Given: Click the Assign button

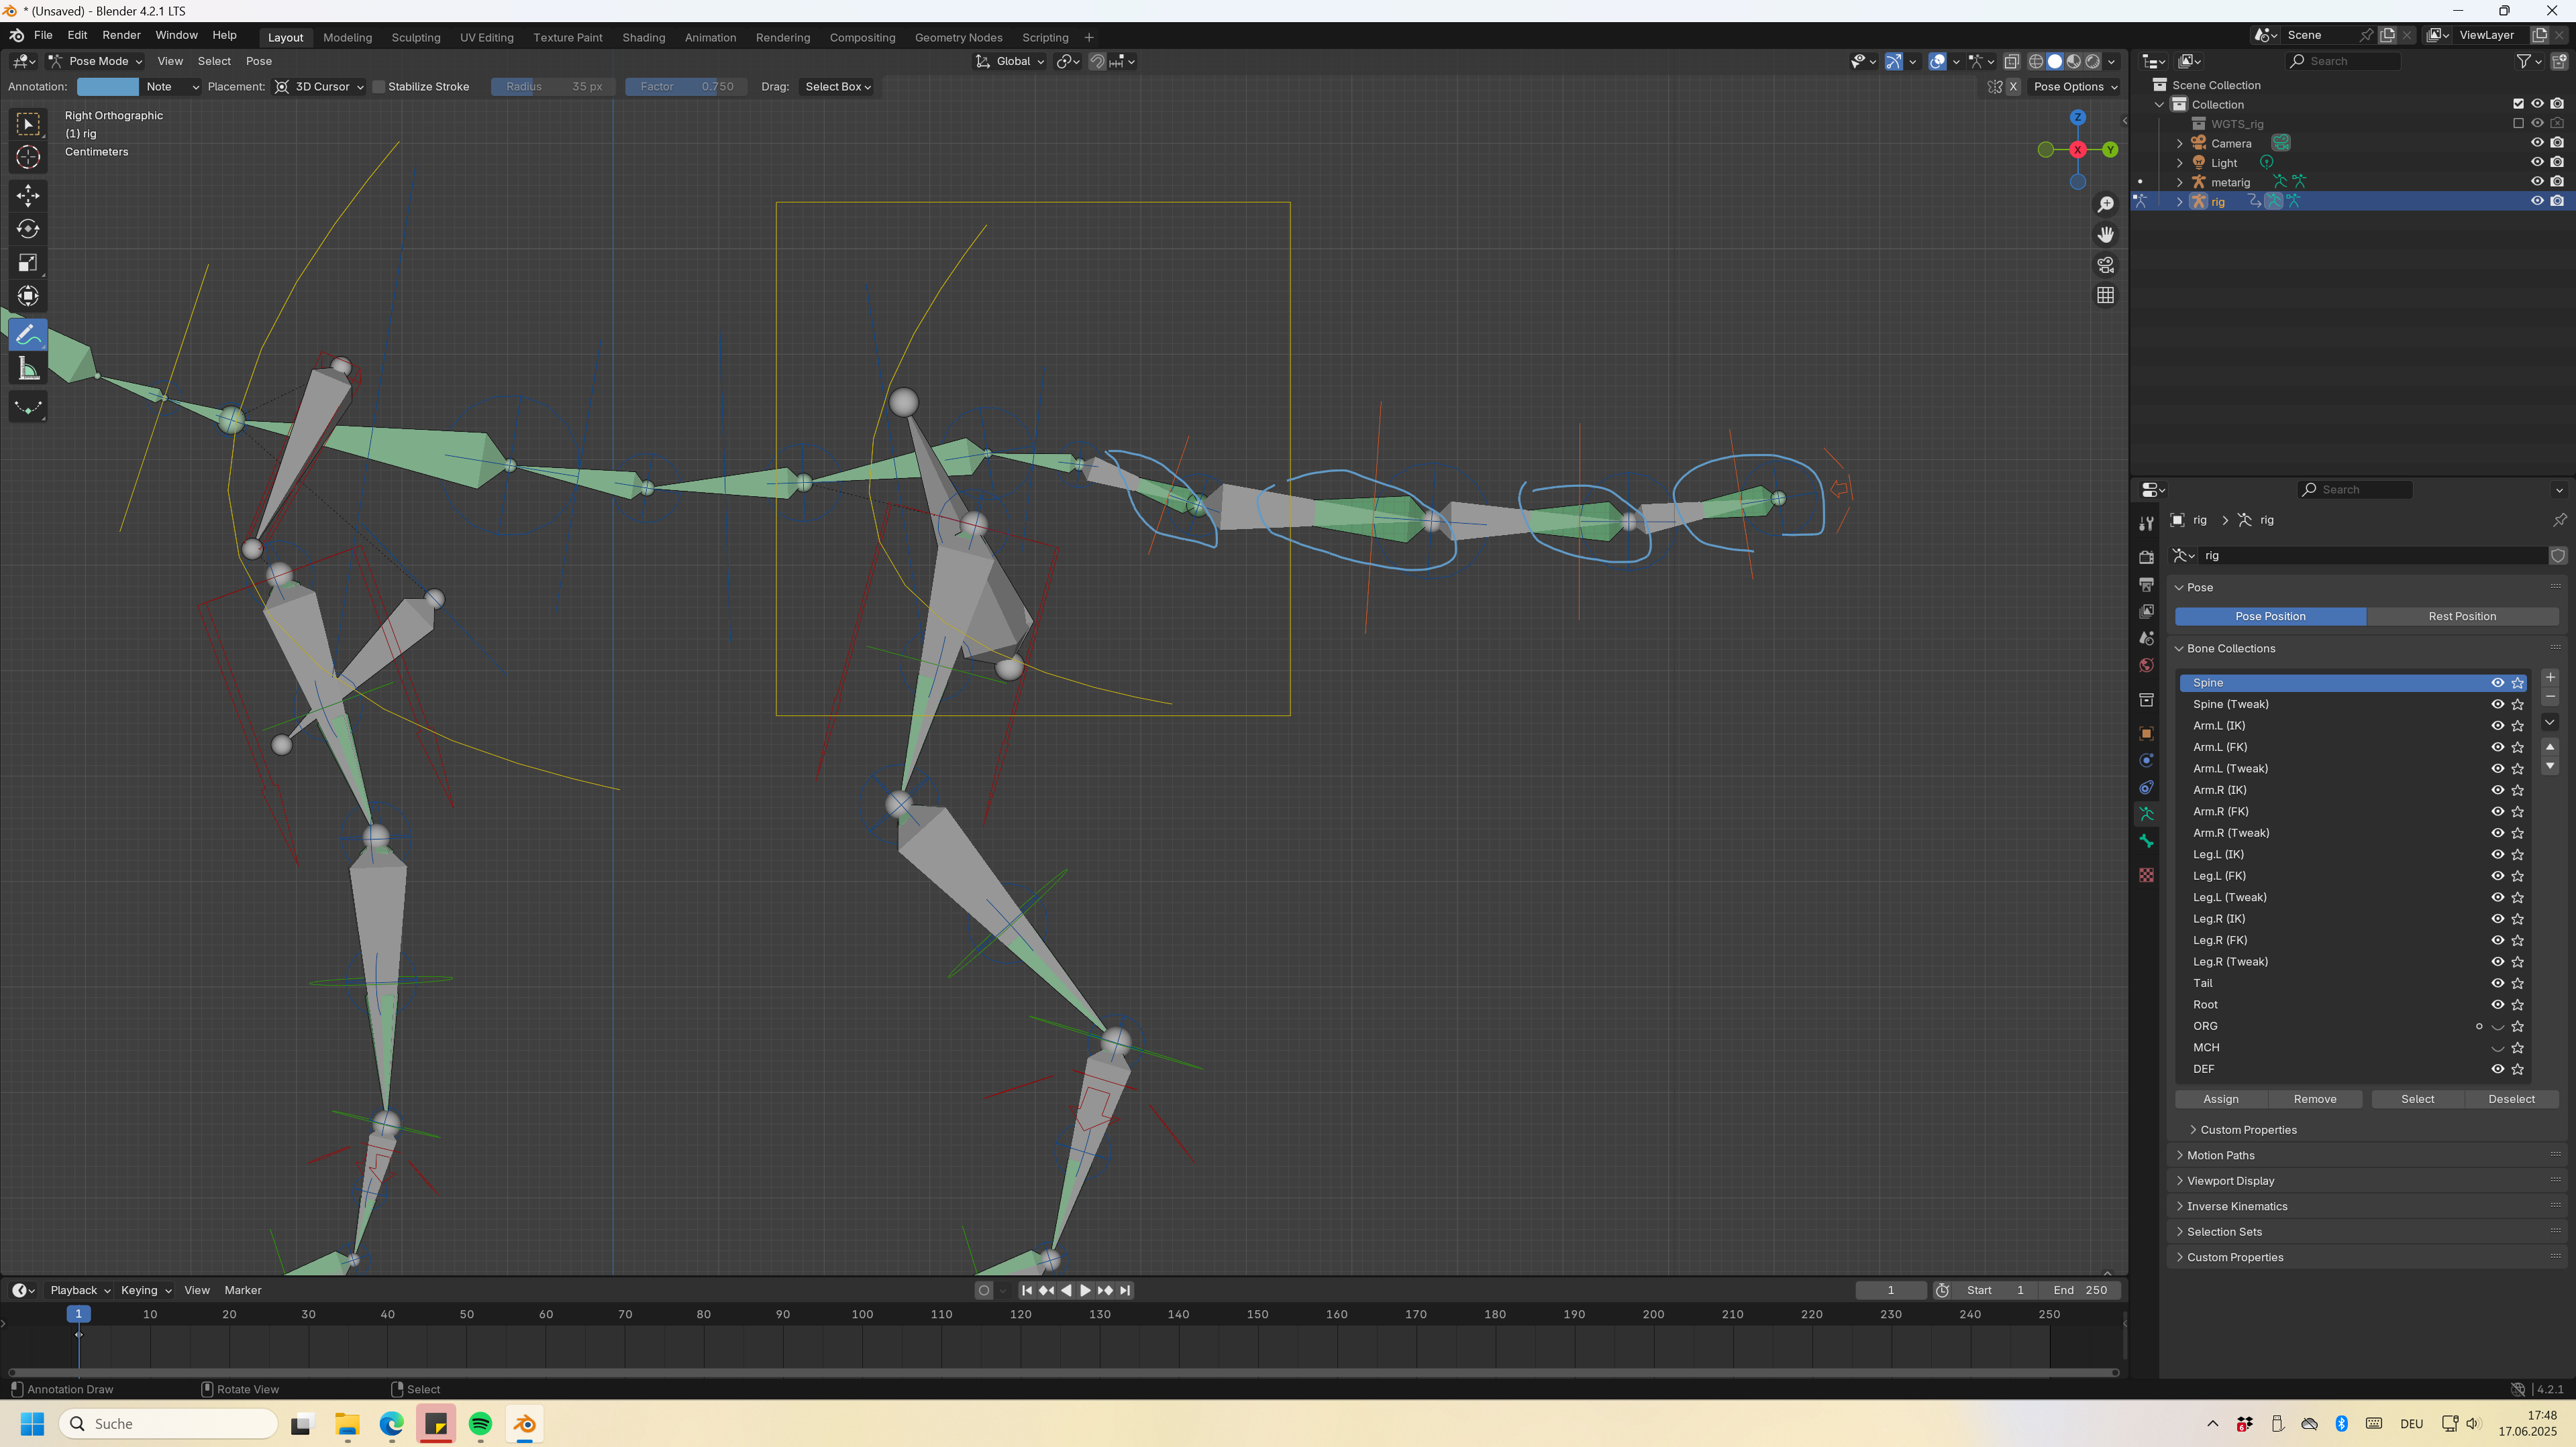Looking at the screenshot, I should point(2220,1099).
